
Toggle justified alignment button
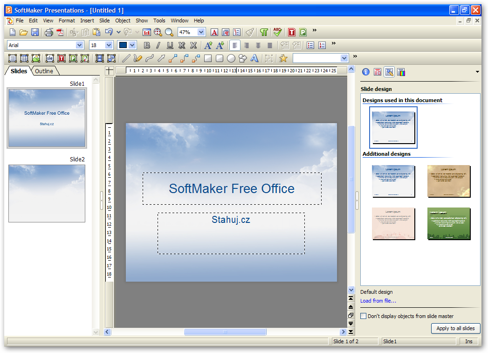[270, 45]
